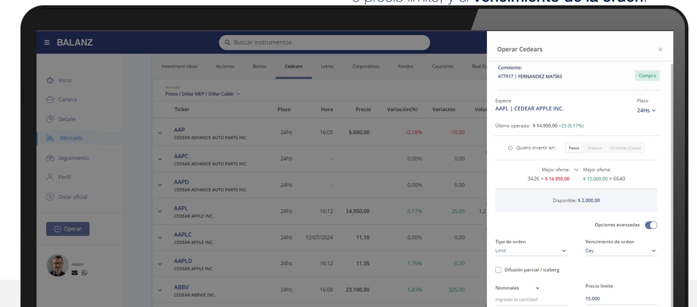Switch to the Fondos tab

coord(406,66)
